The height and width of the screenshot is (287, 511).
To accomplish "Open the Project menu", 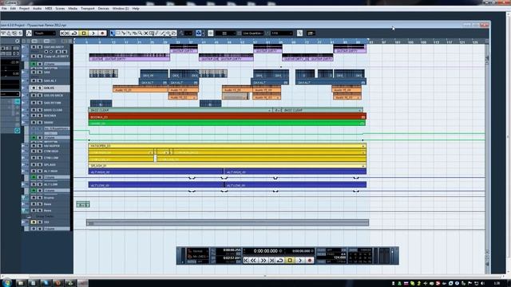I will click(24, 9).
